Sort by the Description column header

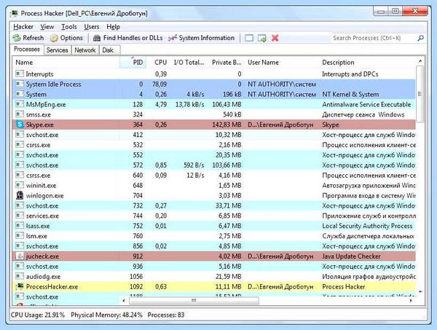coord(367,63)
